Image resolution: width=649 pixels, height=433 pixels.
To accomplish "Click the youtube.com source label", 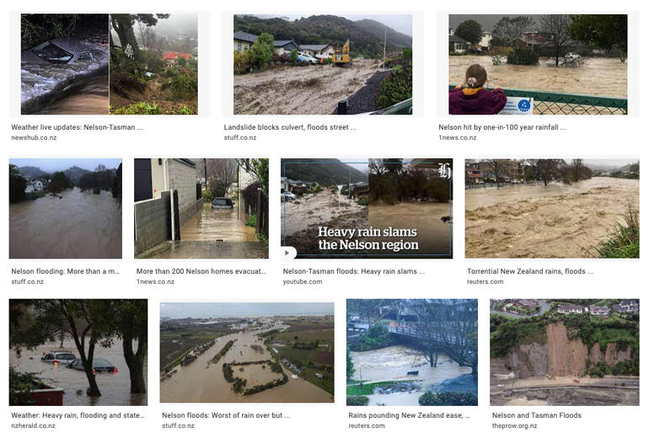I will (302, 281).
